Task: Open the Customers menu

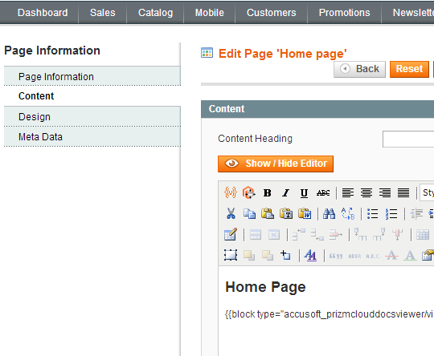Action: pos(272,13)
